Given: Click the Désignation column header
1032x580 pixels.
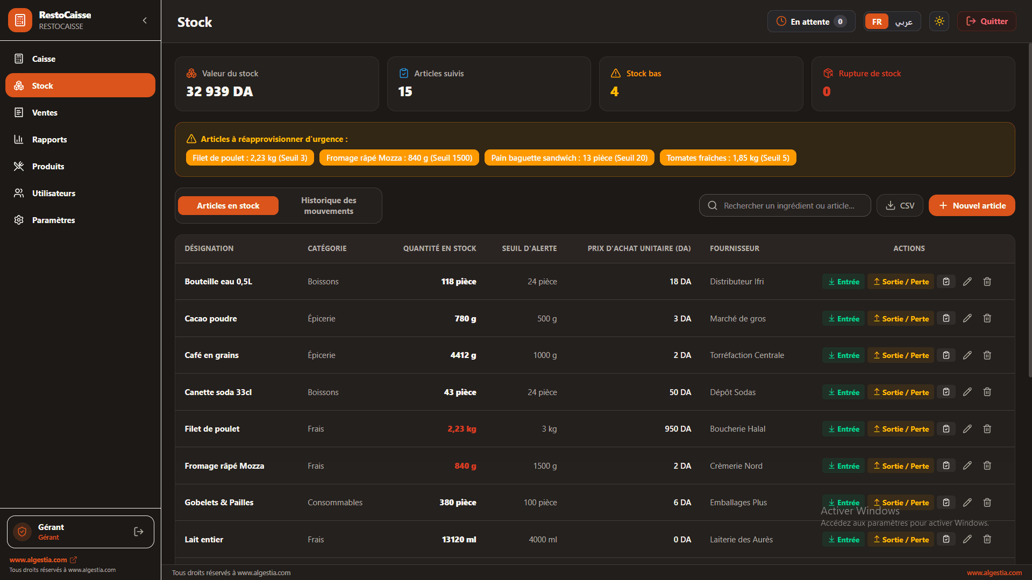Looking at the screenshot, I should pyautogui.click(x=209, y=248).
